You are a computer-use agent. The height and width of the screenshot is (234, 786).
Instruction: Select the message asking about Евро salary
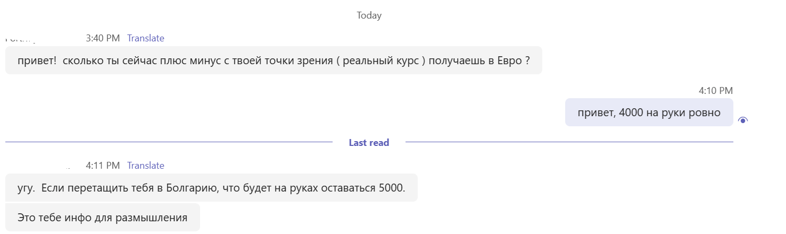tap(273, 60)
